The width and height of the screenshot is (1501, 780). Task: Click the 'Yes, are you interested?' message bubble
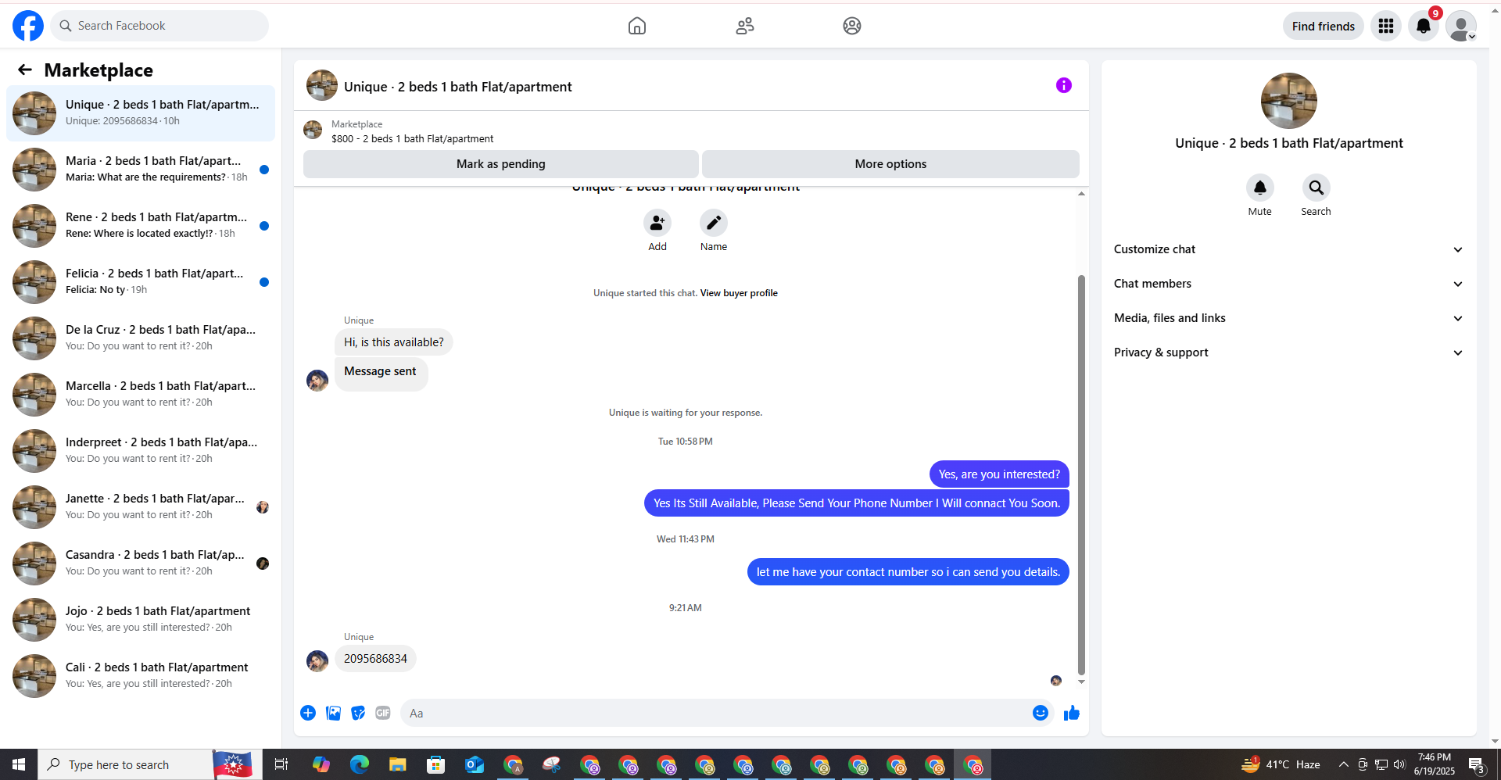[999, 474]
